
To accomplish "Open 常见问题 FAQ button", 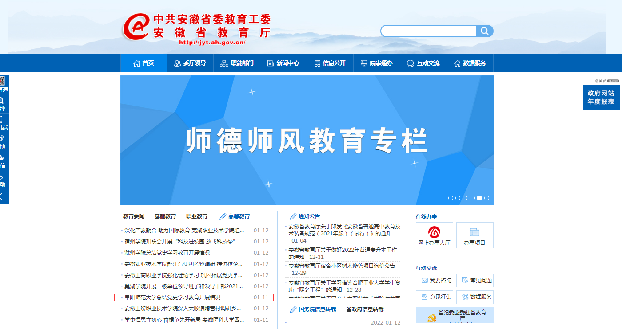I will tap(475, 281).
